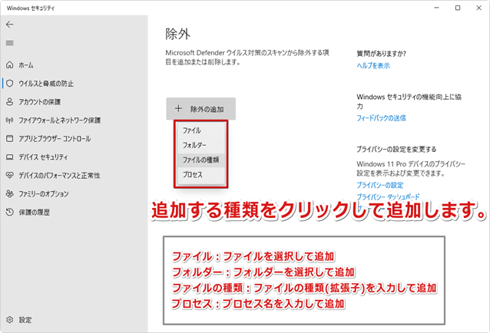The height and width of the screenshot is (333, 490).
Task: Click the firewall antenna icon
Action: click(10, 120)
